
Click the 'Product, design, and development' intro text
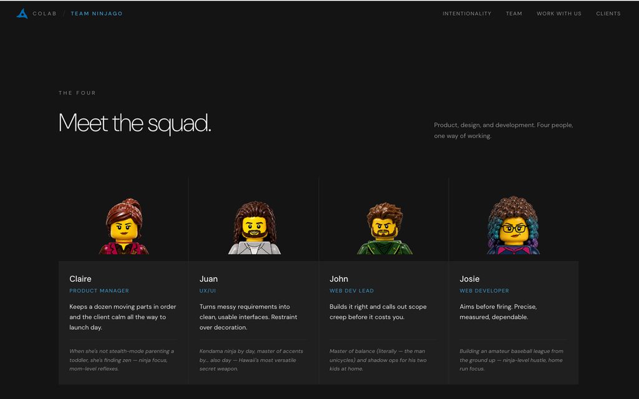coord(504,130)
